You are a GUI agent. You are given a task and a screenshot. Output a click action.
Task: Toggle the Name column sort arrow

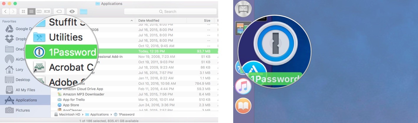pyautogui.click(x=132, y=21)
